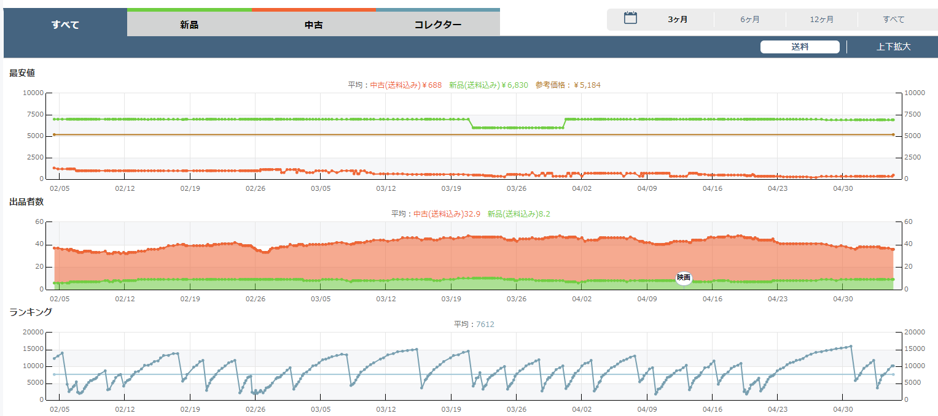
Task: Switch the time range to 12ヶ月
Action: tap(821, 20)
